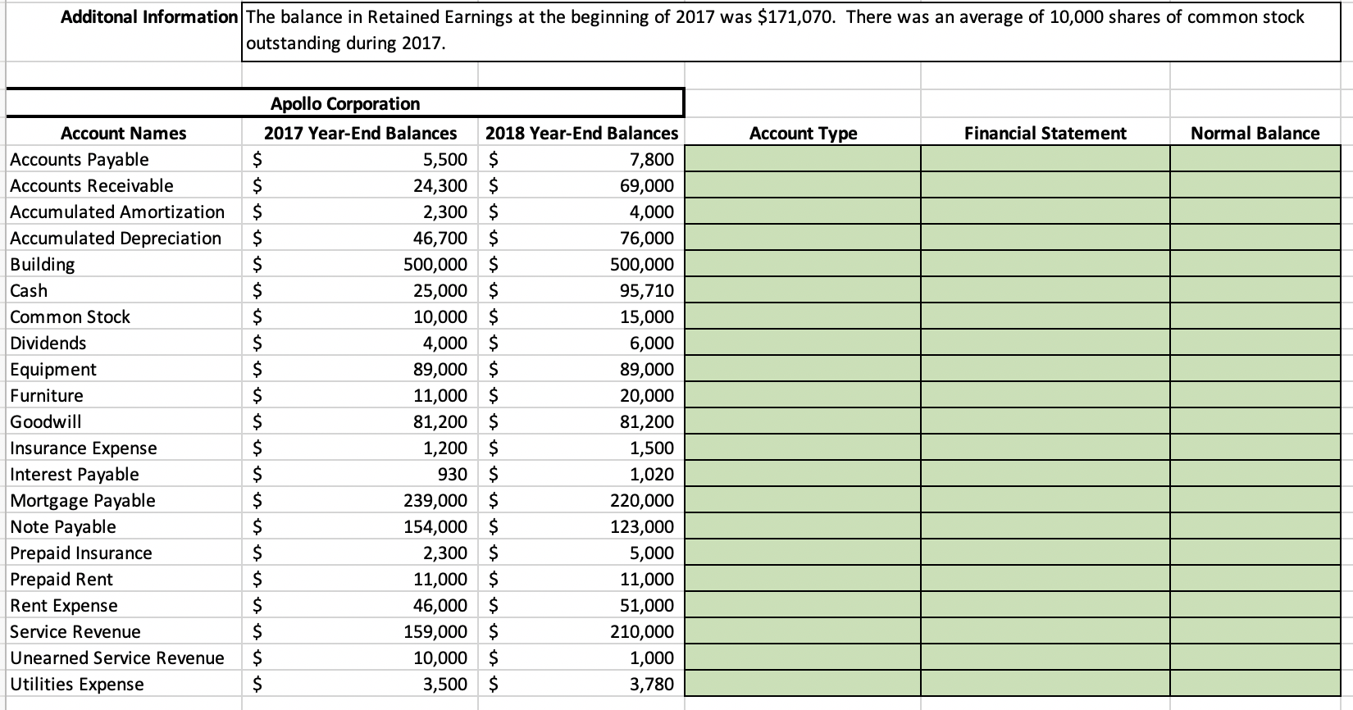Select the 'Unearned Service Revenue' cell
This screenshot has width=1353, height=710.
click(124, 658)
